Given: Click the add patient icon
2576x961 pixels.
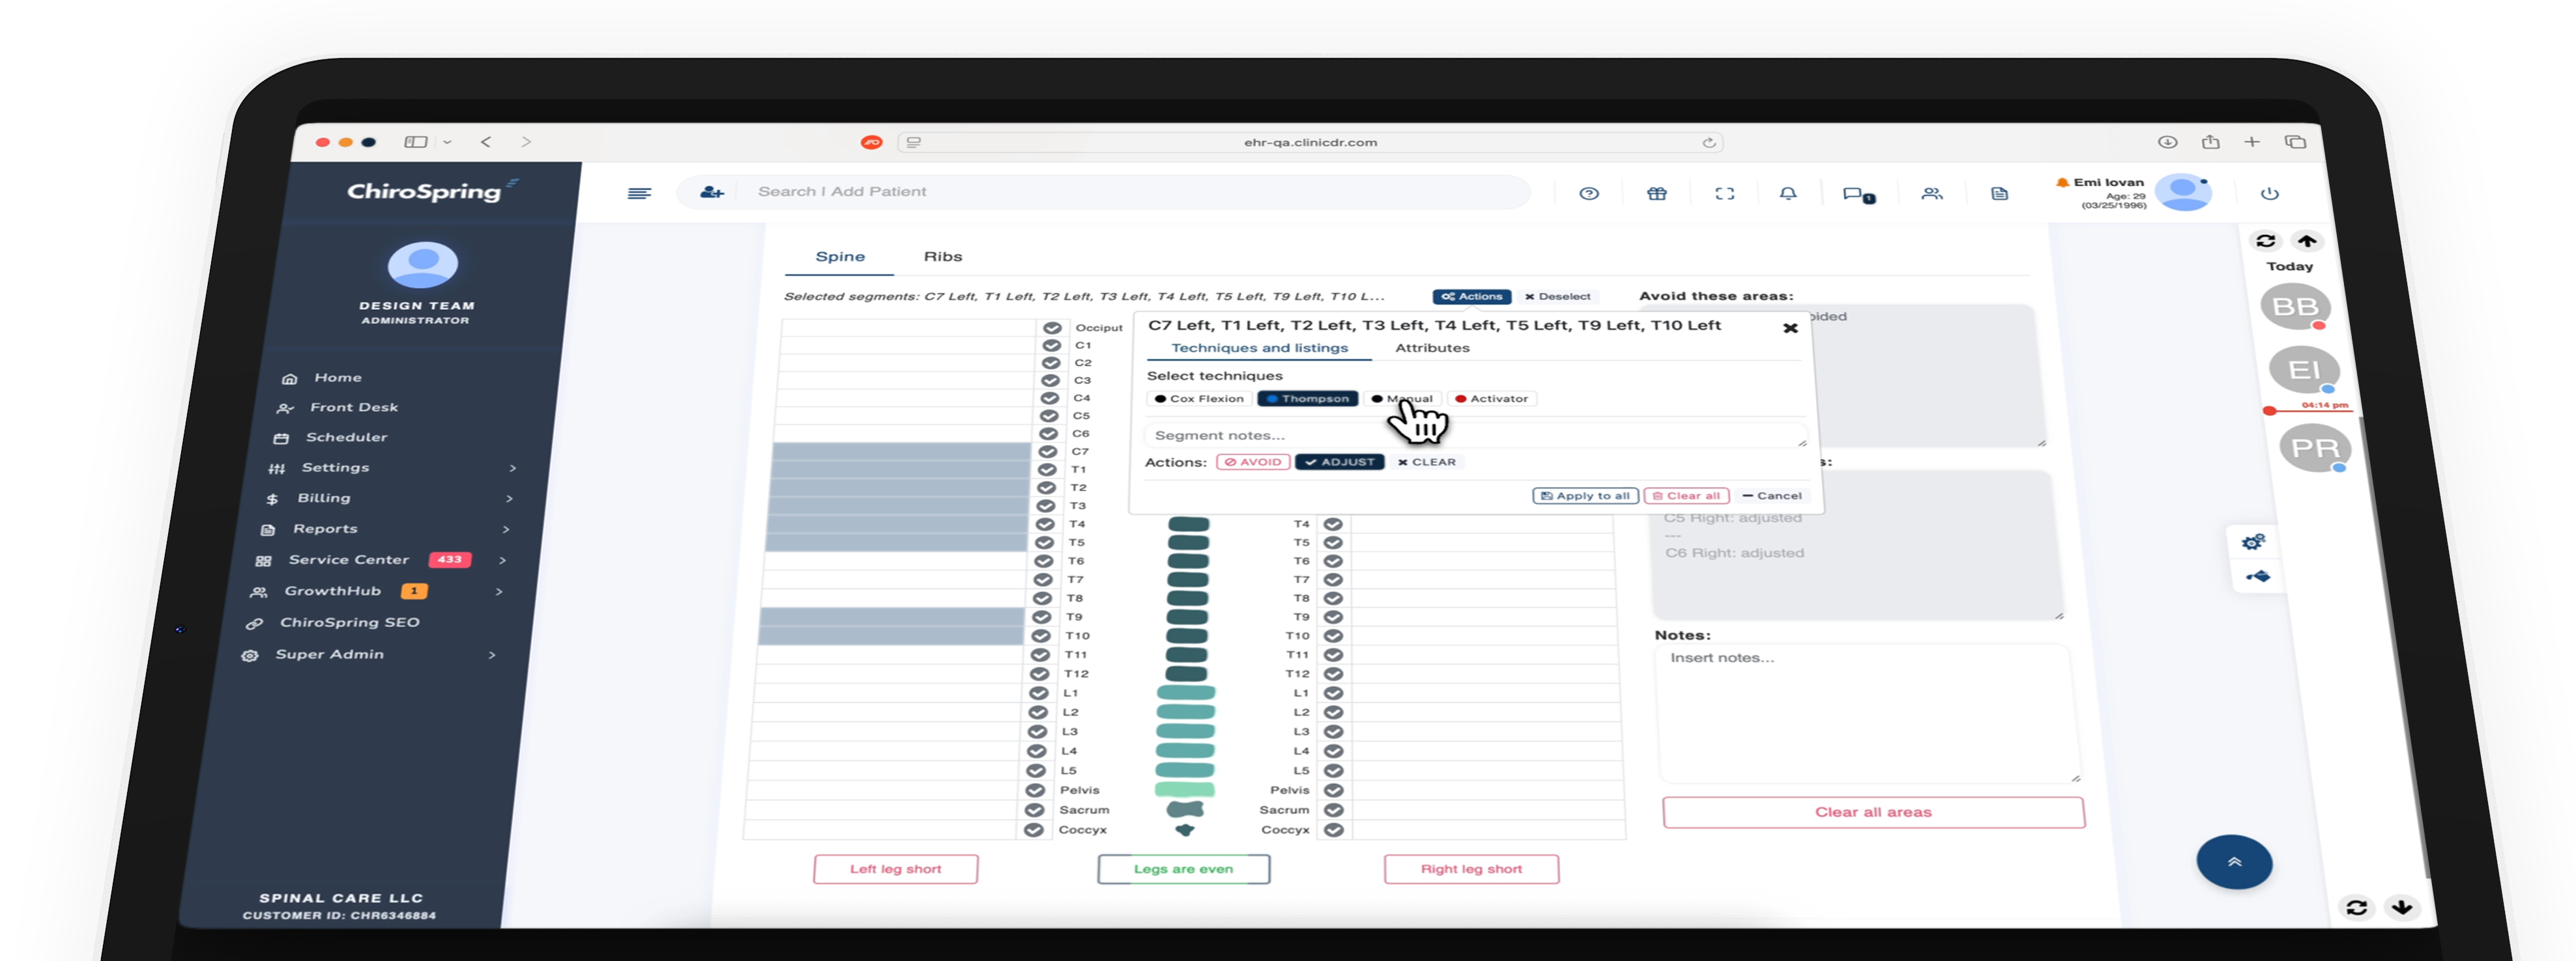Looking at the screenshot, I should (x=711, y=192).
